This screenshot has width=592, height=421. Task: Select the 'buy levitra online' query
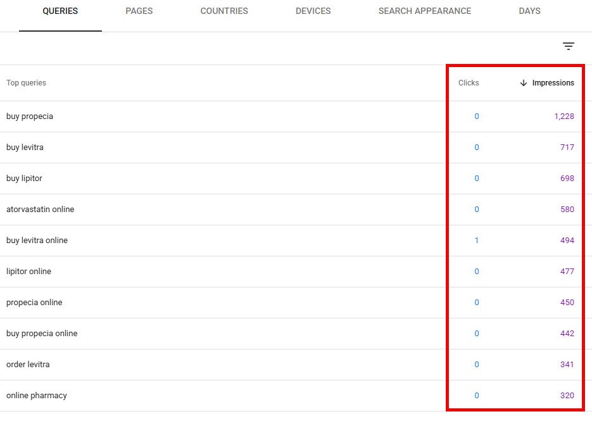[37, 240]
